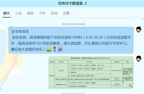This screenshot has width=144, height=94.
Task: Click the @全体成员 mention text
Action: [20, 32]
